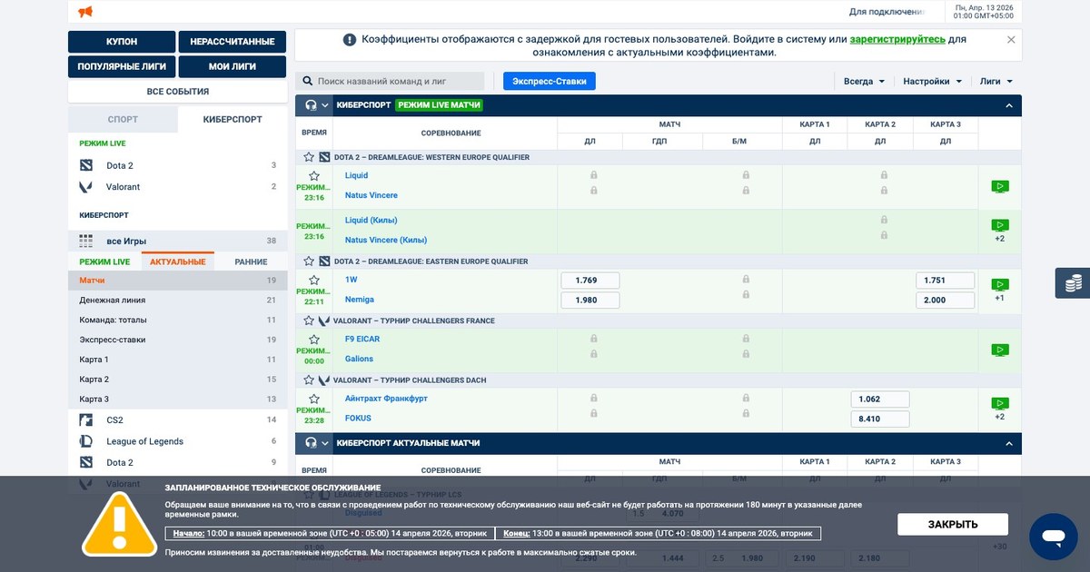Screen dimensions: 1090x572
Task: Expand the dropdown chevron beside Актуальные матчи header
Action: [x=325, y=443]
